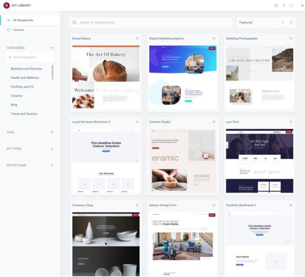Click the sync refresh icon in header

coord(283,5)
